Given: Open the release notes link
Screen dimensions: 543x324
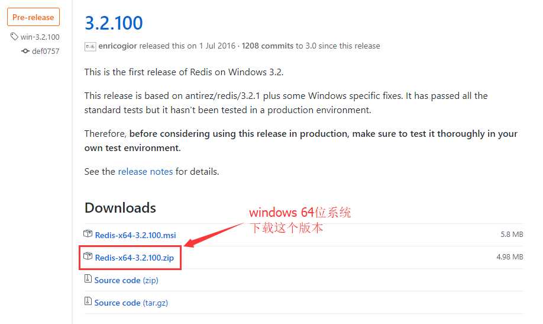Looking at the screenshot, I should [x=146, y=172].
